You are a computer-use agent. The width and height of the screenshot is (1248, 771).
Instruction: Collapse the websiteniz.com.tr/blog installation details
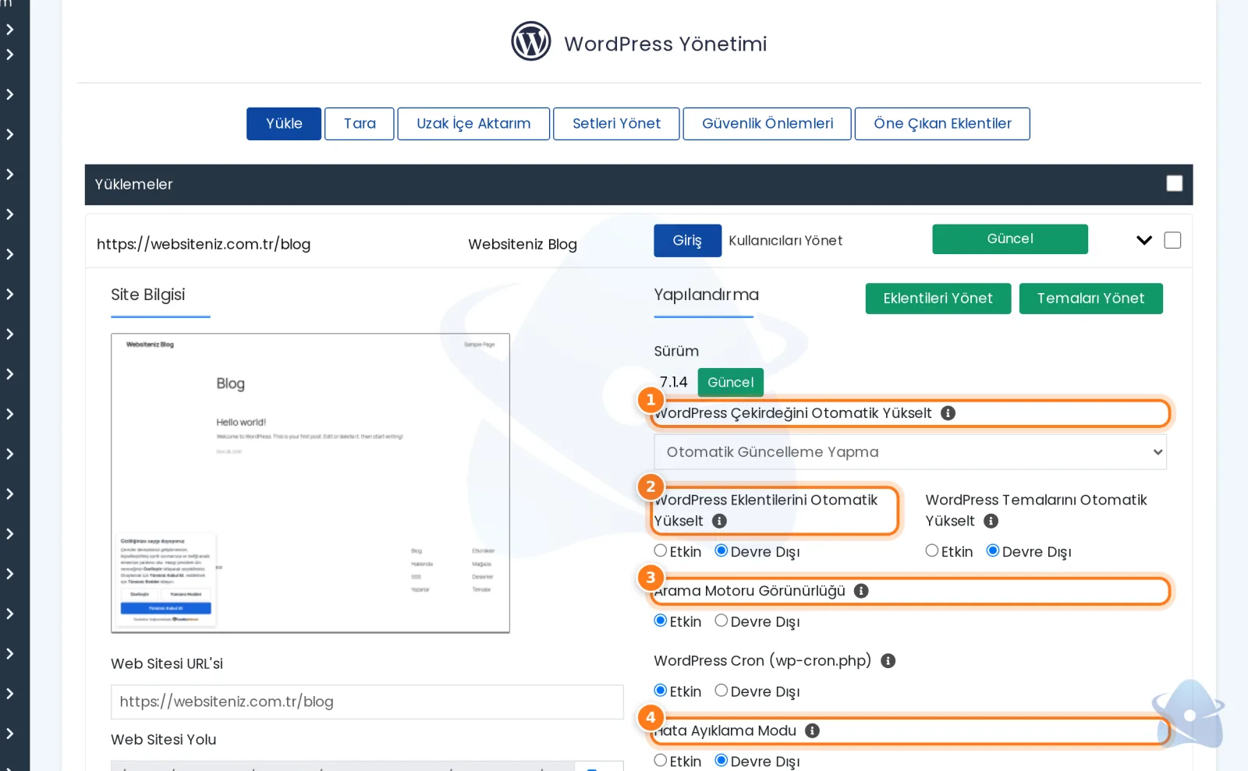tap(1144, 240)
